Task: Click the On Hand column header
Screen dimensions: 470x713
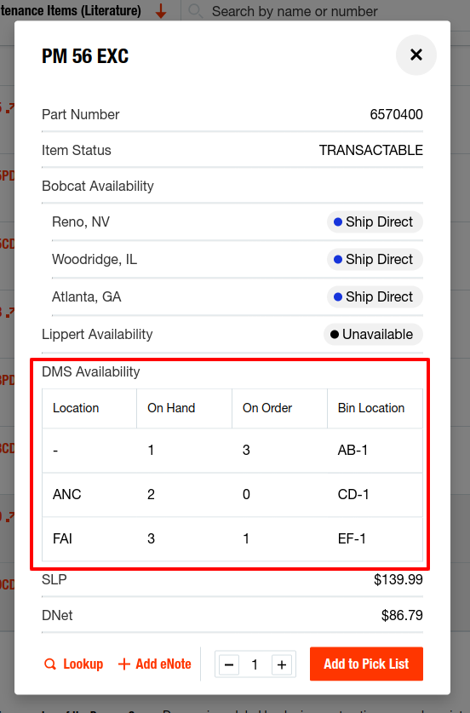Action: point(171,408)
